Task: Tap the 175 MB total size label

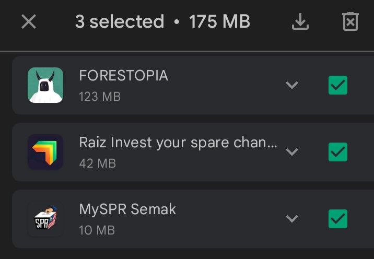Action: pyautogui.click(x=219, y=22)
